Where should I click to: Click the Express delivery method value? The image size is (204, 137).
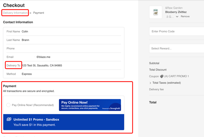pyautogui.click(x=27, y=74)
